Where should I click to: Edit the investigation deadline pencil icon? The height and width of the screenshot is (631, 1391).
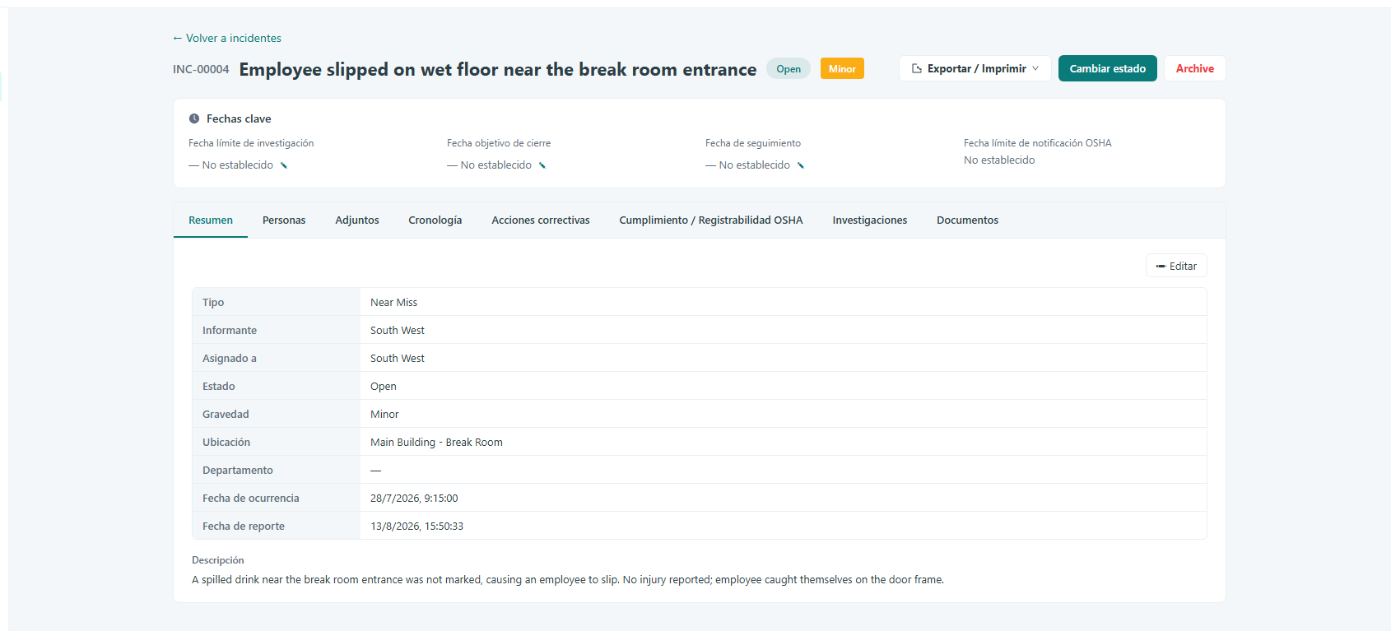click(284, 165)
